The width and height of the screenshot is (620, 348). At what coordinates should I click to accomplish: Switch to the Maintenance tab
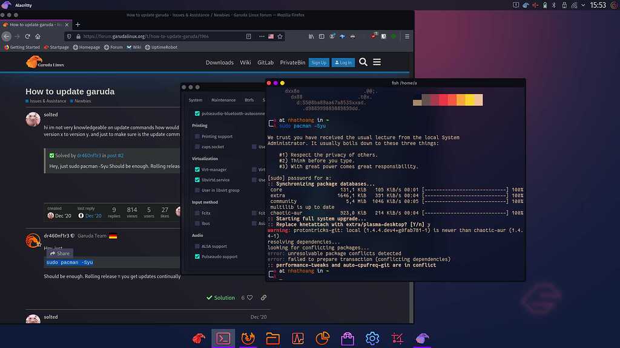[223, 99]
